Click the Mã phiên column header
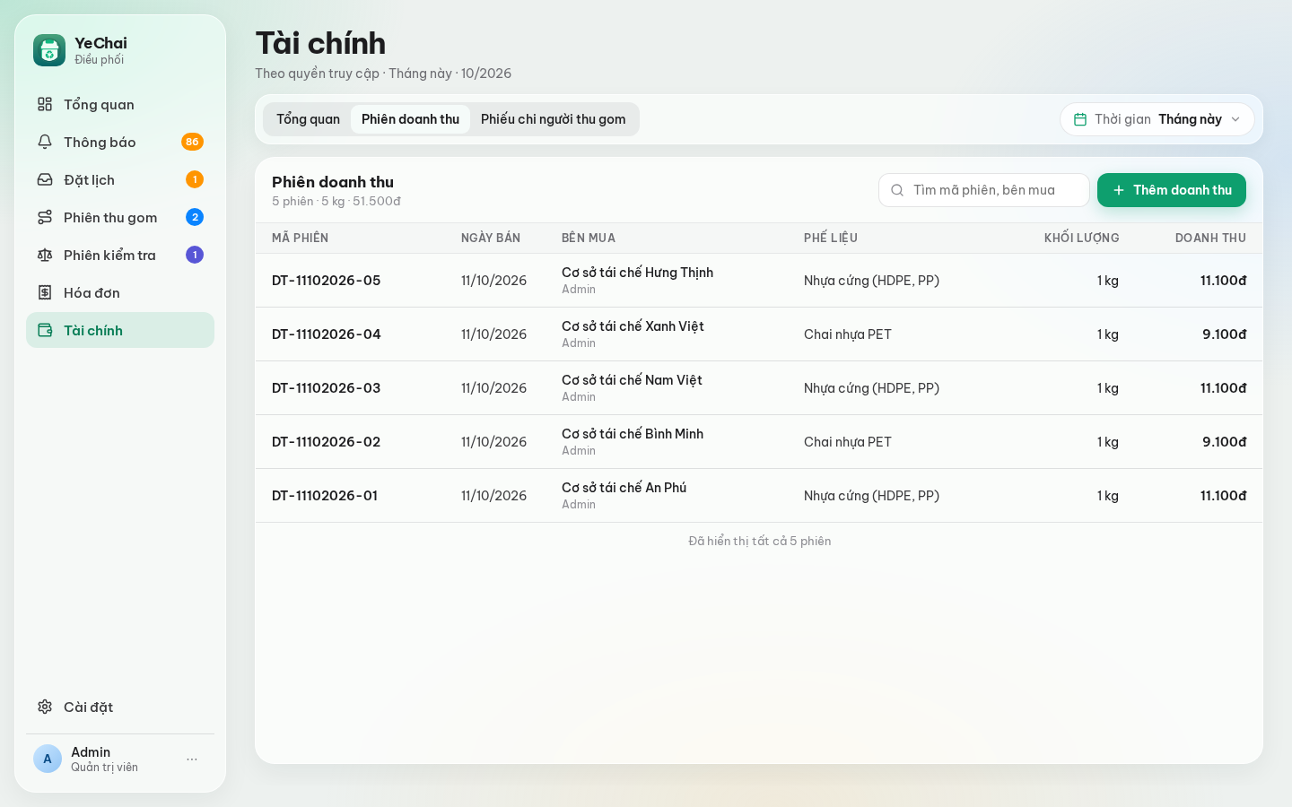 click(x=300, y=238)
